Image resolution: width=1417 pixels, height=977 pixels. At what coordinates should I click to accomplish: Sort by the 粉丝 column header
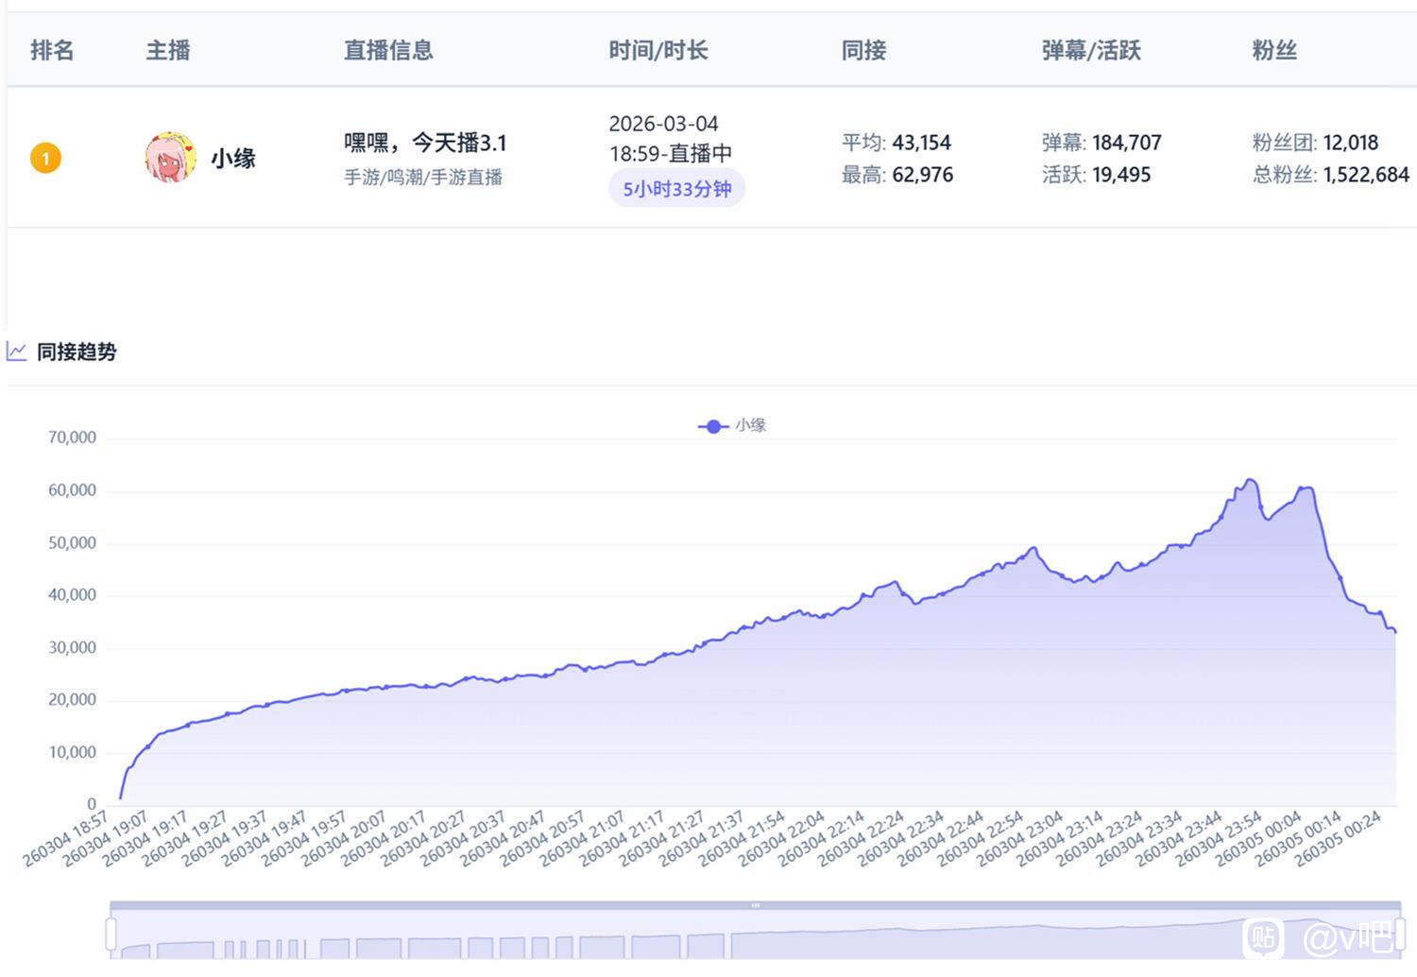tap(1273, 50)
